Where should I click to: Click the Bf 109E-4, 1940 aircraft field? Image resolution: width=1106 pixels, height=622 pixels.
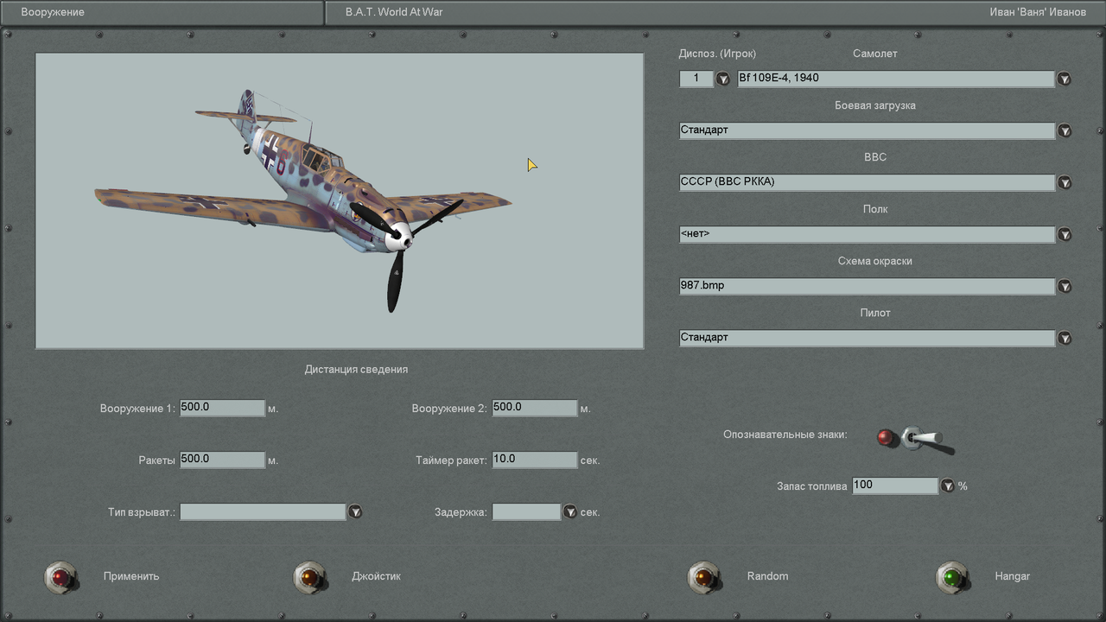pos(895,79)
